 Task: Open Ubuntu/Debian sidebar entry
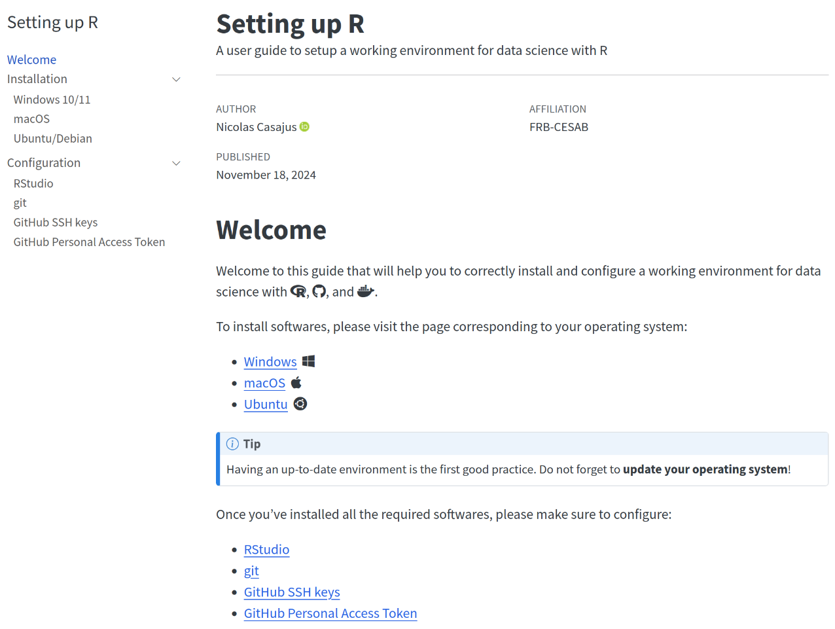tap(52, 139)
